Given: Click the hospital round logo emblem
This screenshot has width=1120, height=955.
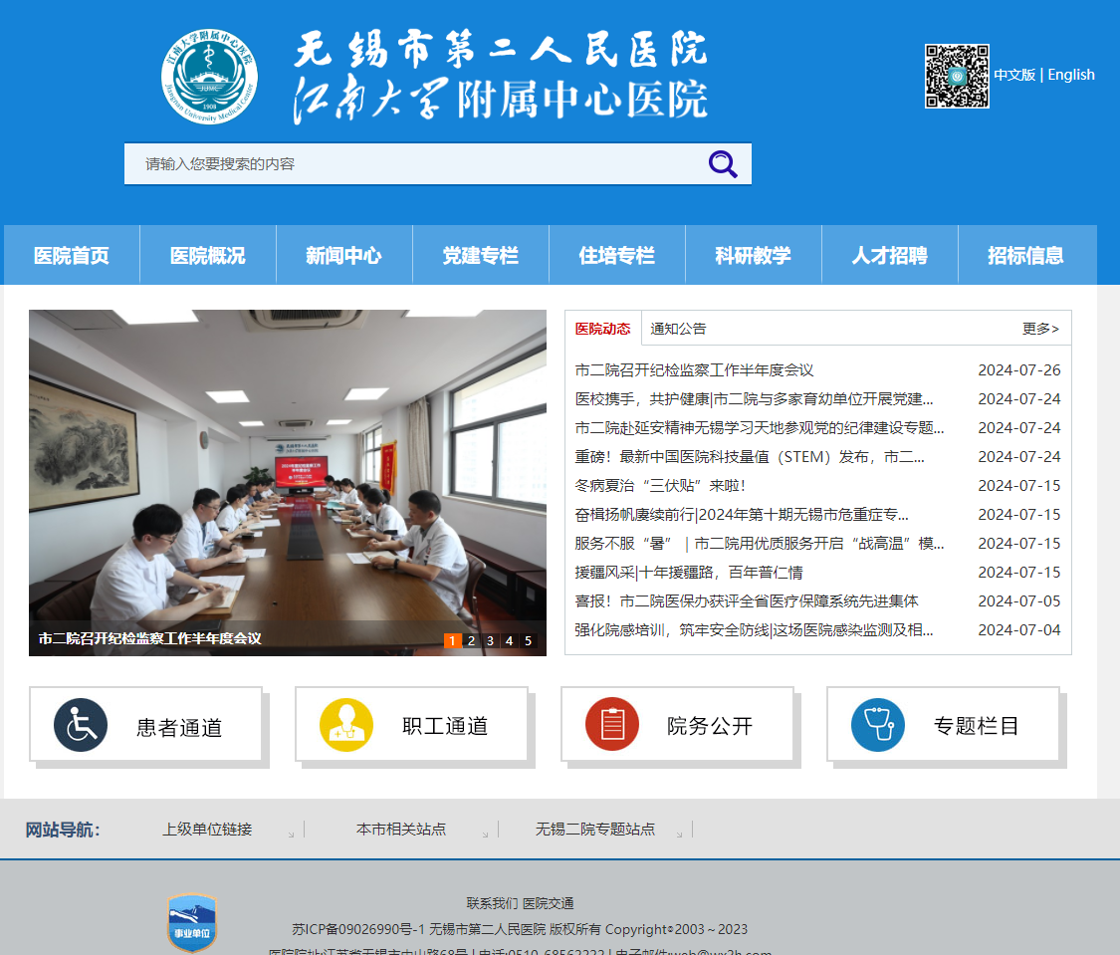Looking at the screenshot, I should click(209, 77).
